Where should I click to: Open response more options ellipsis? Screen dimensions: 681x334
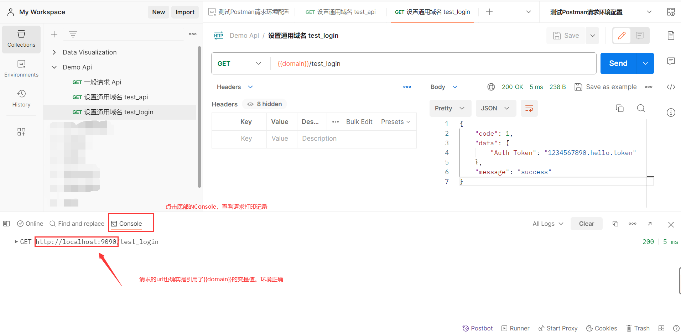[x=649, y=87]
